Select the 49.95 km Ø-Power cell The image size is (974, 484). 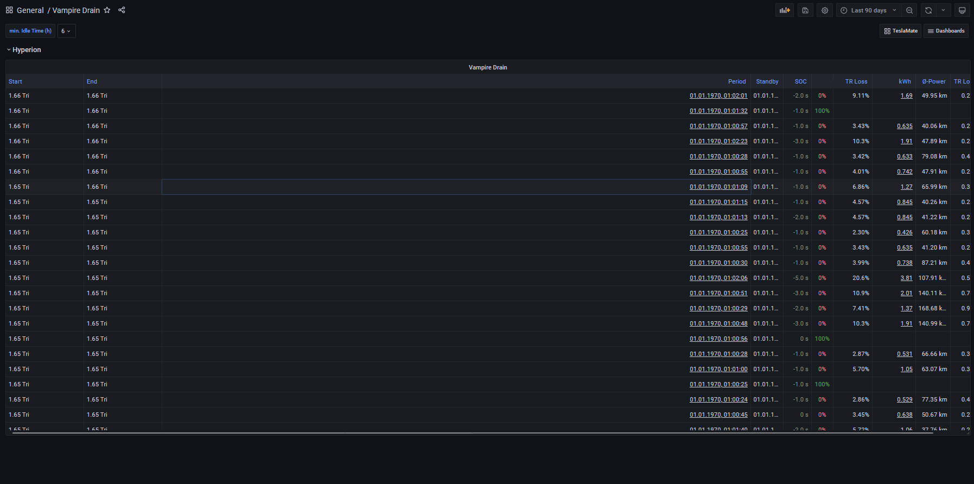coord(933,95)
